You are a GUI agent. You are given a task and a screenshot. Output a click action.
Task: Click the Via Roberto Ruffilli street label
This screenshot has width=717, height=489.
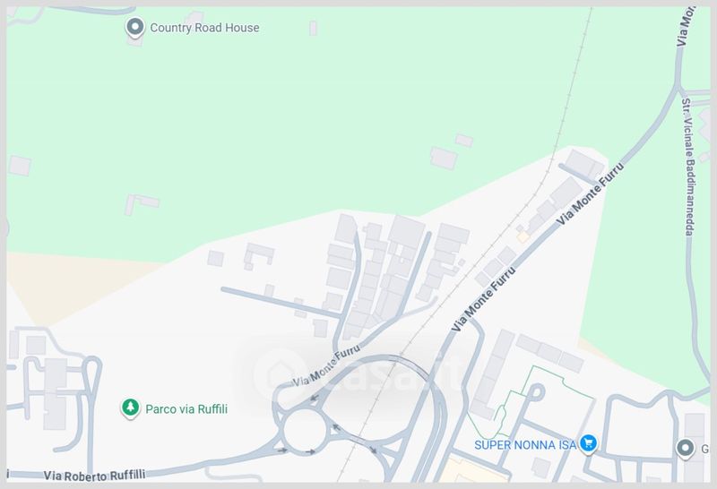[x=95, y=476]
